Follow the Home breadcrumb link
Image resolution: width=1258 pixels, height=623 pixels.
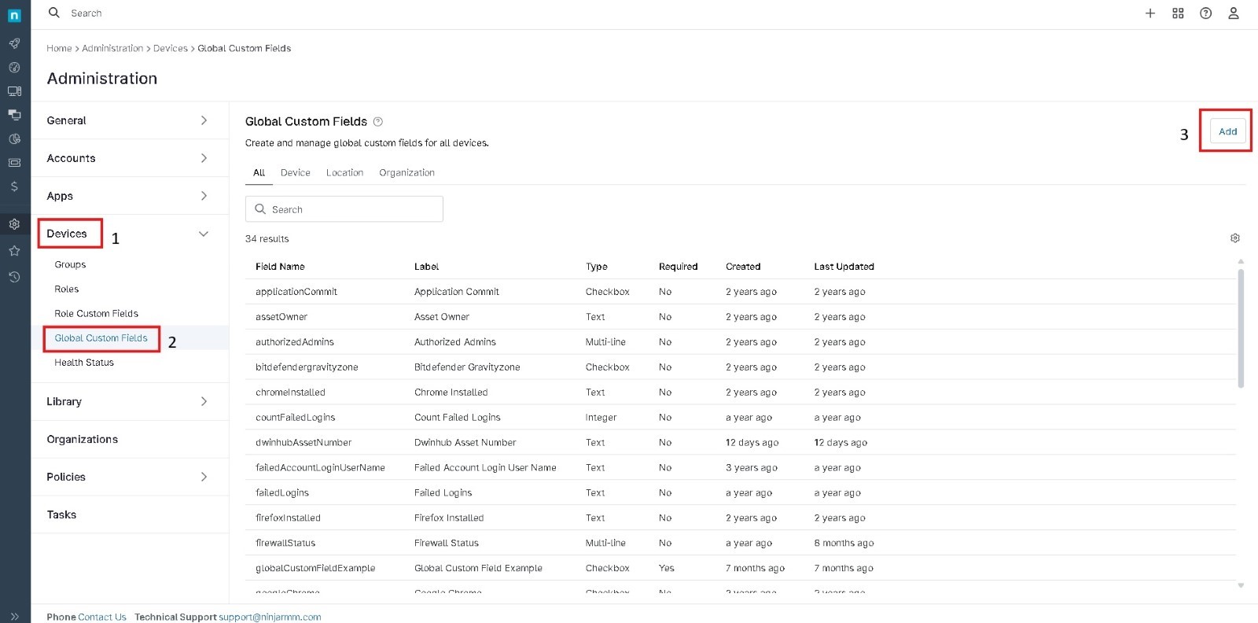[x=59, y=49]
